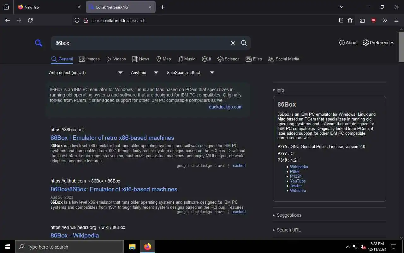The width and height of the screenshot is (404, 253).
Task: Open P1324 link in Info panel
Action: coord(296,176)
